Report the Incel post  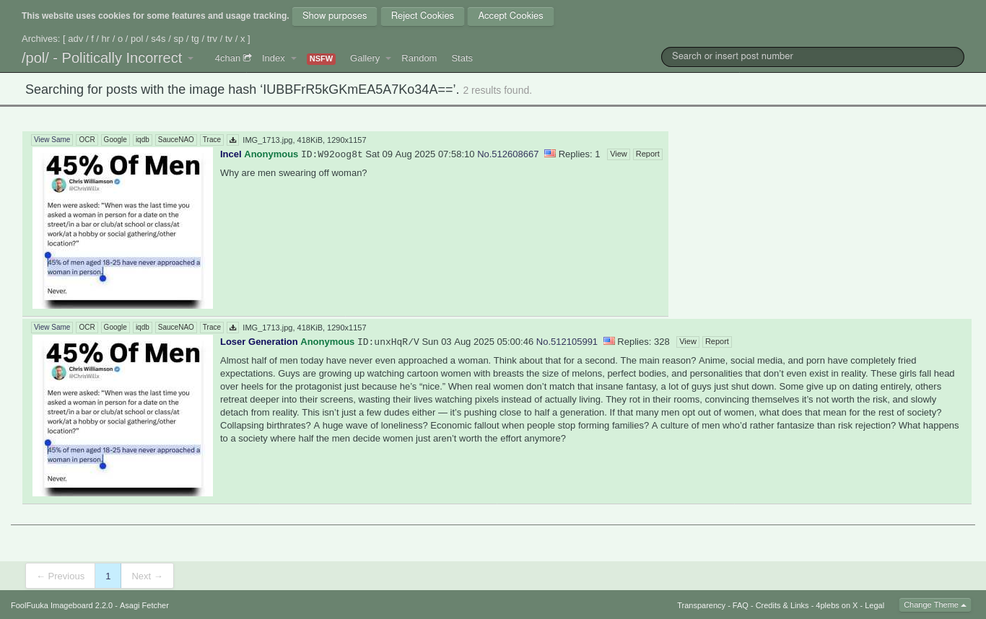pos(647,154)
